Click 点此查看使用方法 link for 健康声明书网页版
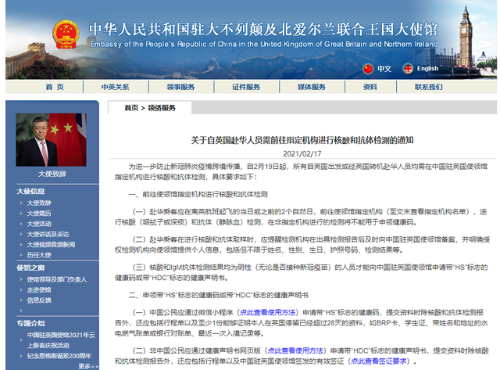This screenshot has width=500, height=370. 295,351
